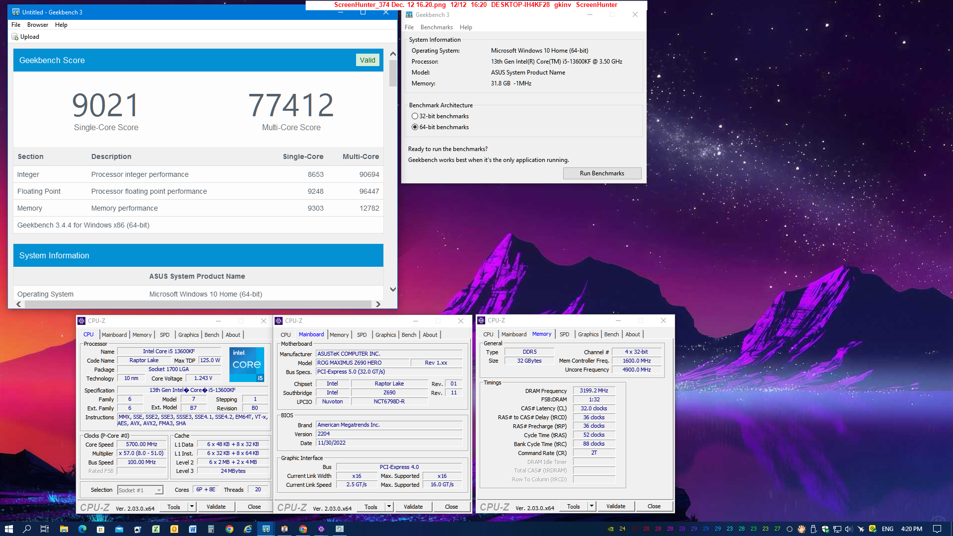Image resolution: width=953 pixels, height=536 pixels.
Task: Open Google Chrome on the taskbar
Action: (x=229, y=529)
